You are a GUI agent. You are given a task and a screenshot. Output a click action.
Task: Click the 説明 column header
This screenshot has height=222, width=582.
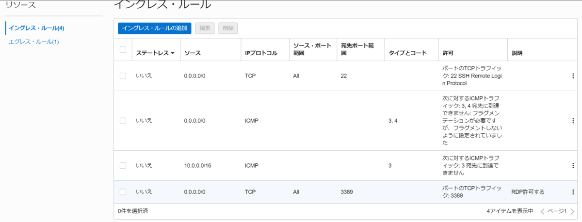[517, 53]
